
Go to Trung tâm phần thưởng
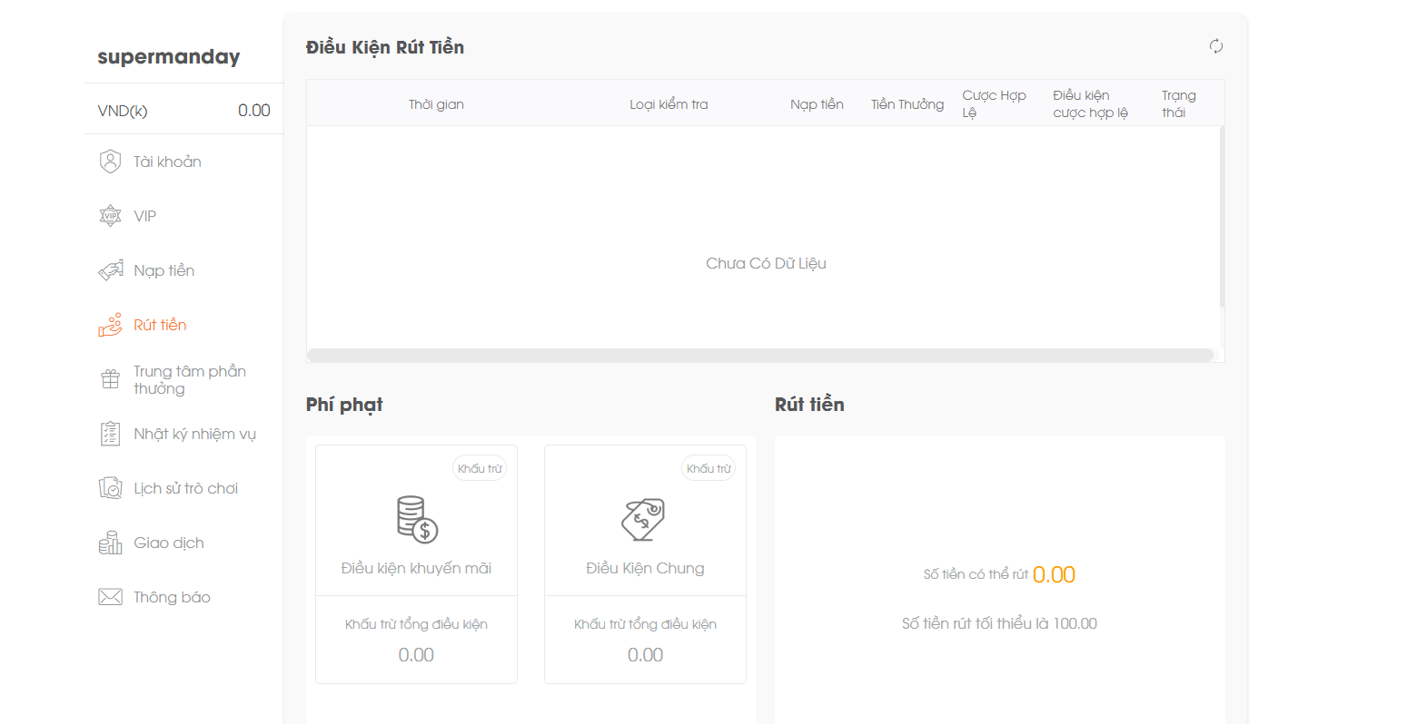(x=189, y=379)
